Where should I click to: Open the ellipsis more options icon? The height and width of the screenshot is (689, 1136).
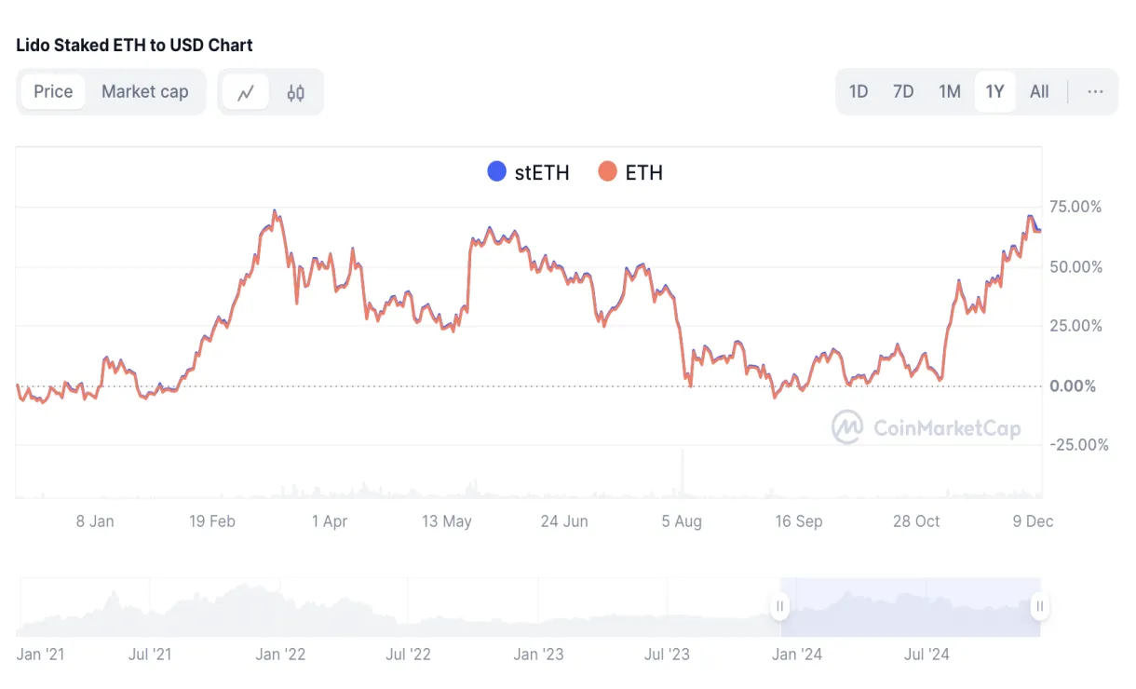pyautogui.click(x=1095, y=91)
